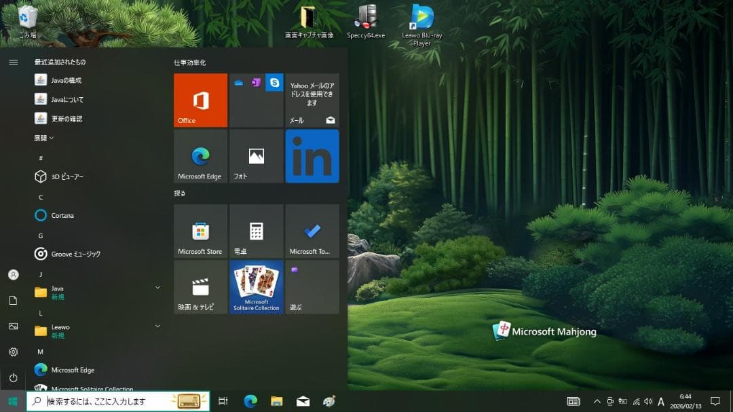The image size is (733, 412).
Task: Show hidden system tray icons
Action: click(x=597, y=401)
